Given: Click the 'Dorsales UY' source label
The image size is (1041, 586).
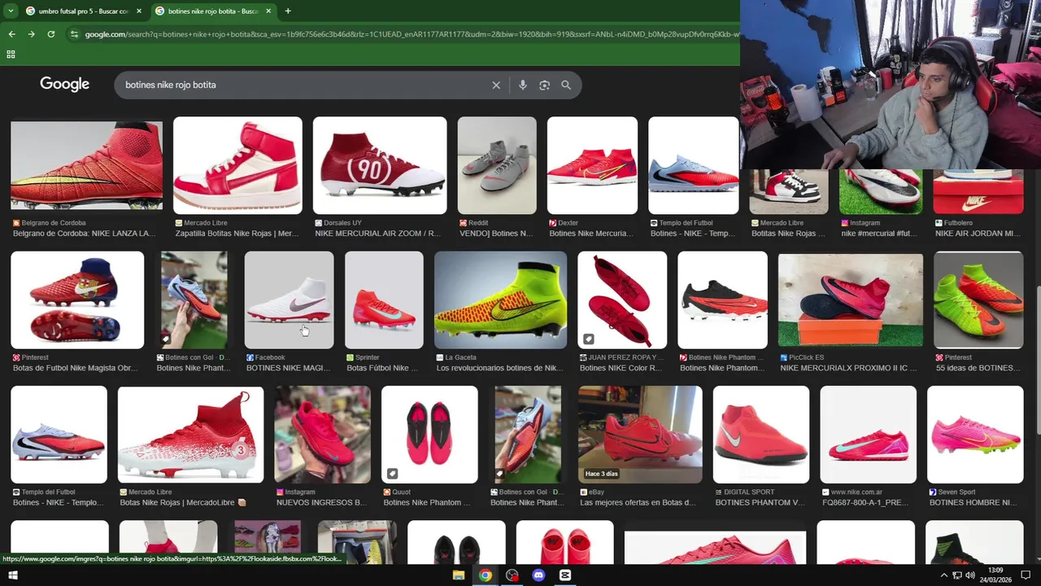Looking at the screenshot, I should (342, 223).
